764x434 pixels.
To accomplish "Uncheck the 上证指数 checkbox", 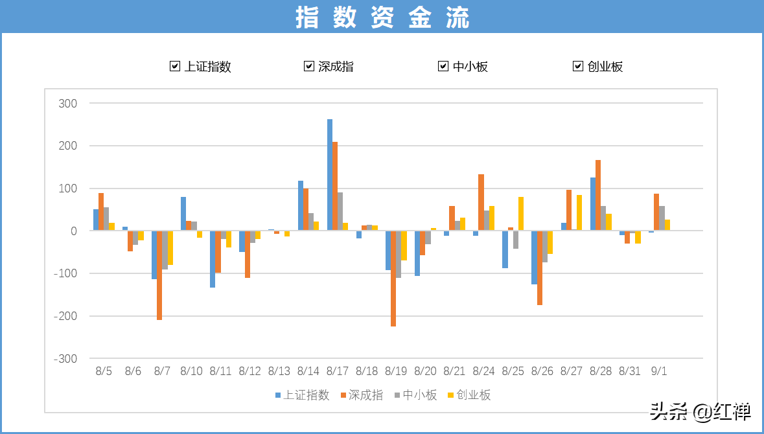I will [x=175, y=66].
